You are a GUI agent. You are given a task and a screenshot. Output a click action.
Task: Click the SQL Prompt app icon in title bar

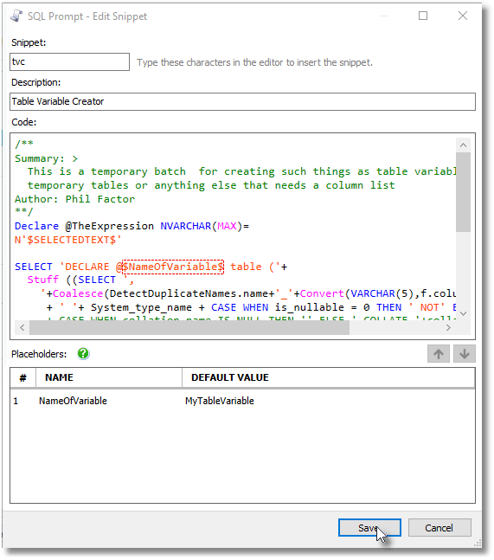16,16
